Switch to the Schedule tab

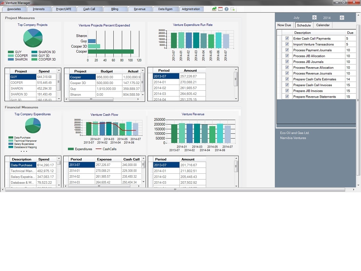pyautogui.click(x=304, y=25)
